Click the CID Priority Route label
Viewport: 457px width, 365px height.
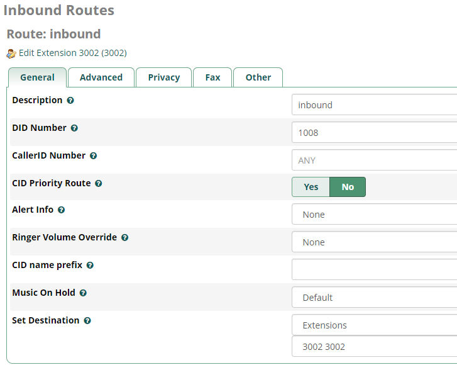52,183
